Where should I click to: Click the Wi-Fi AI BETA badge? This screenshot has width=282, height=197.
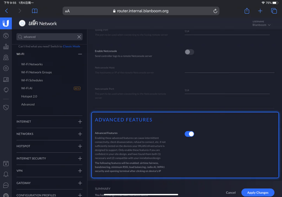click(x=77, y=88)
